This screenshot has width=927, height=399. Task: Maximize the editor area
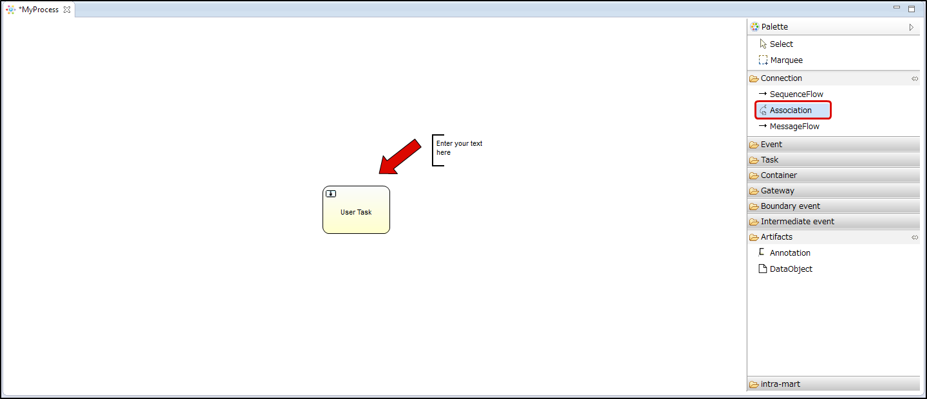click(912, 9)
